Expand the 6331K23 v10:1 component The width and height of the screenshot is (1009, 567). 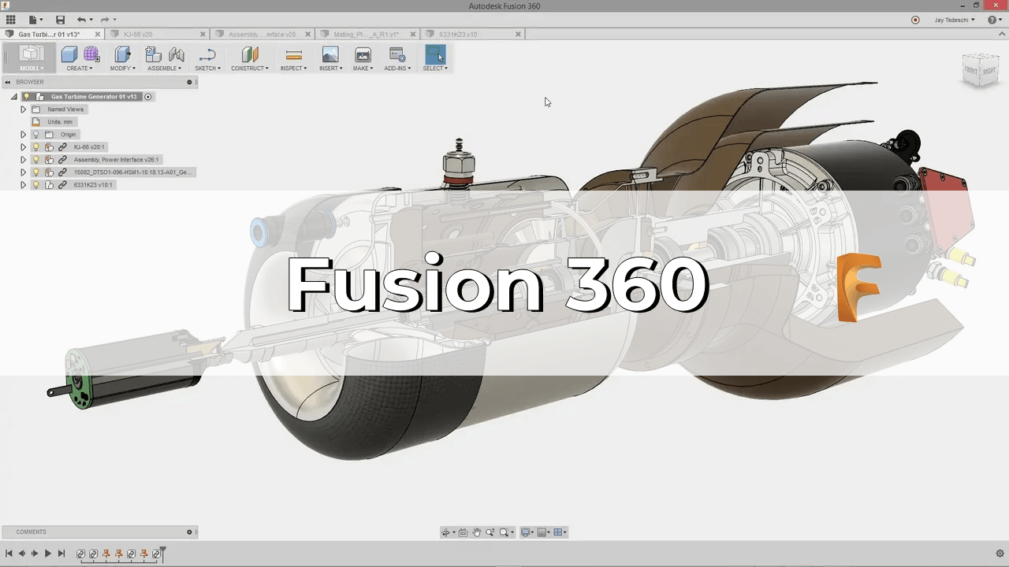coord(23,184)
